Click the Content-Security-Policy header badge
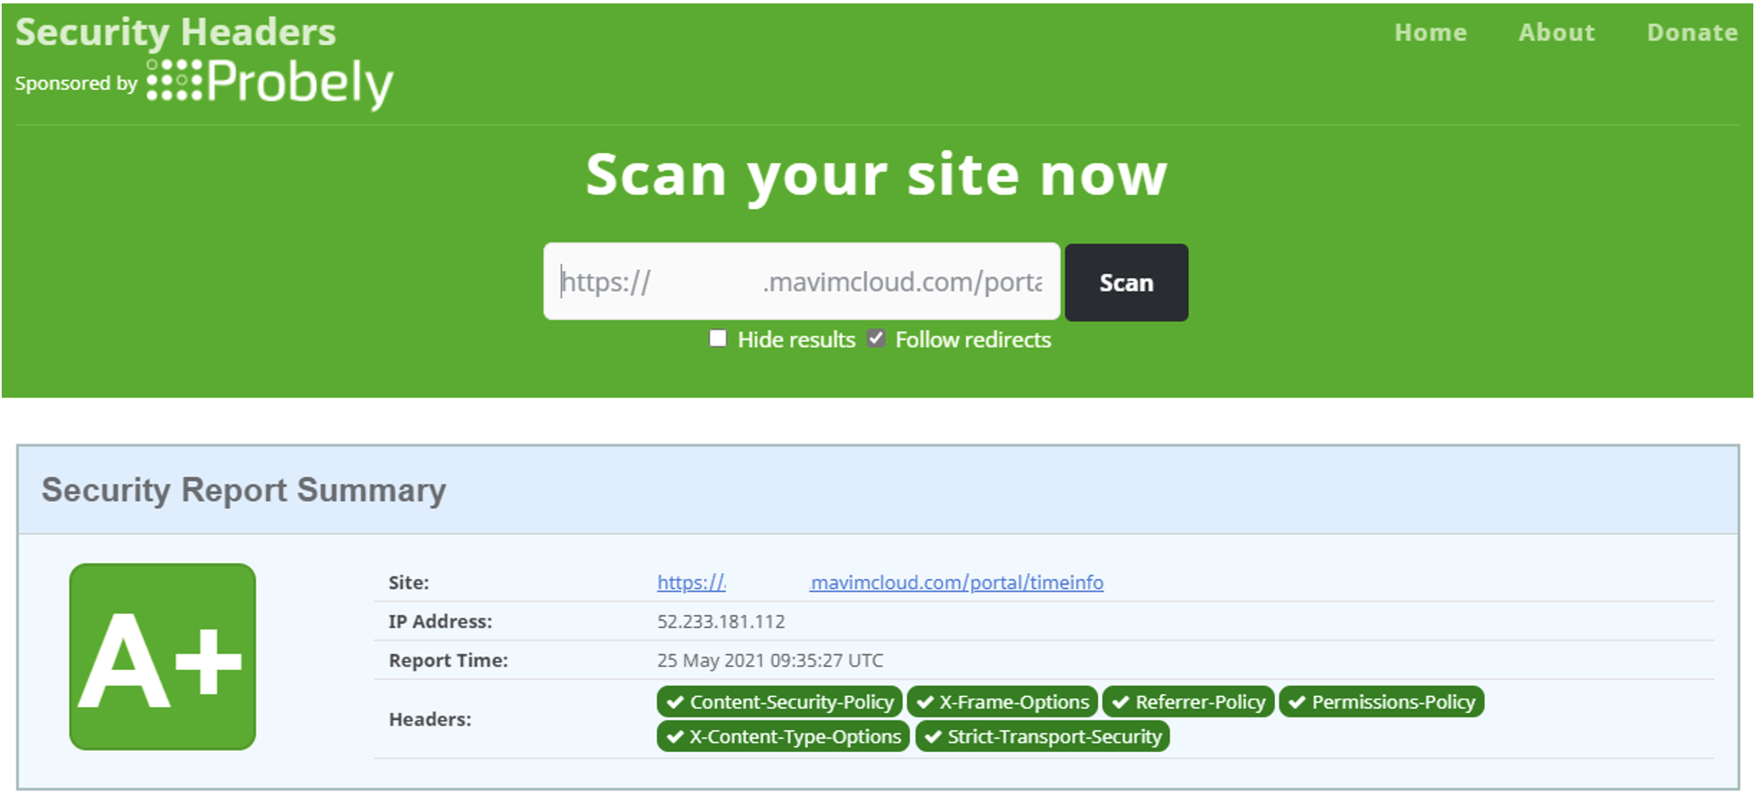The image size is (1755, 792). [x=779, y=702]
